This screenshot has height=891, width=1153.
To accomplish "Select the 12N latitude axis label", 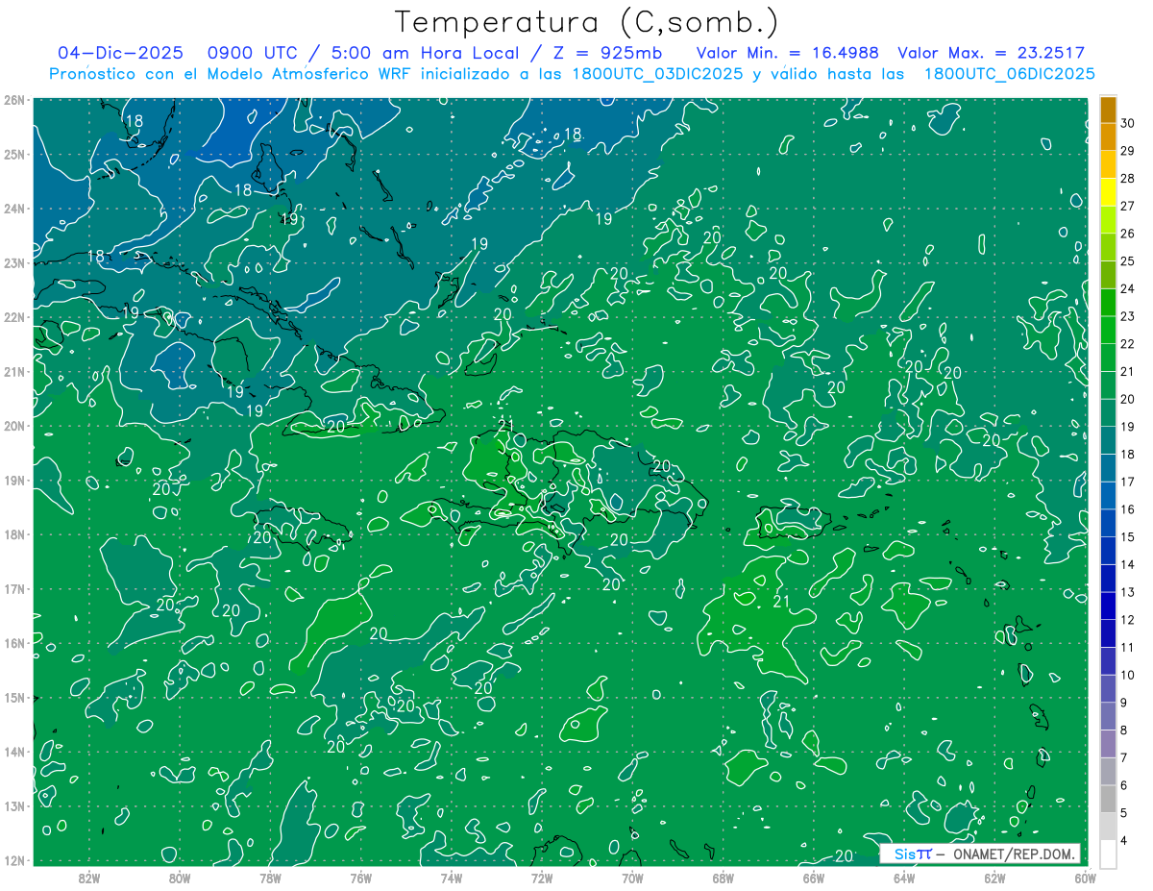I will pos(13,860).
